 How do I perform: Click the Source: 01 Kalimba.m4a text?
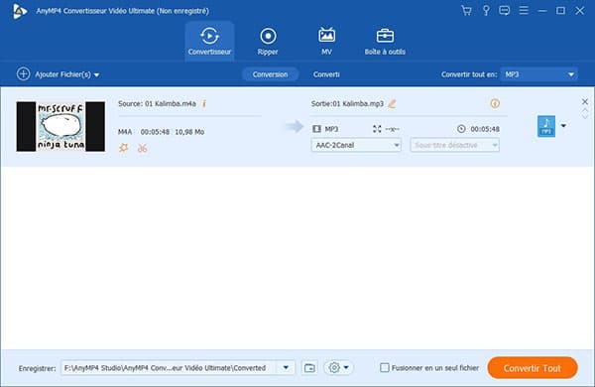157,103
